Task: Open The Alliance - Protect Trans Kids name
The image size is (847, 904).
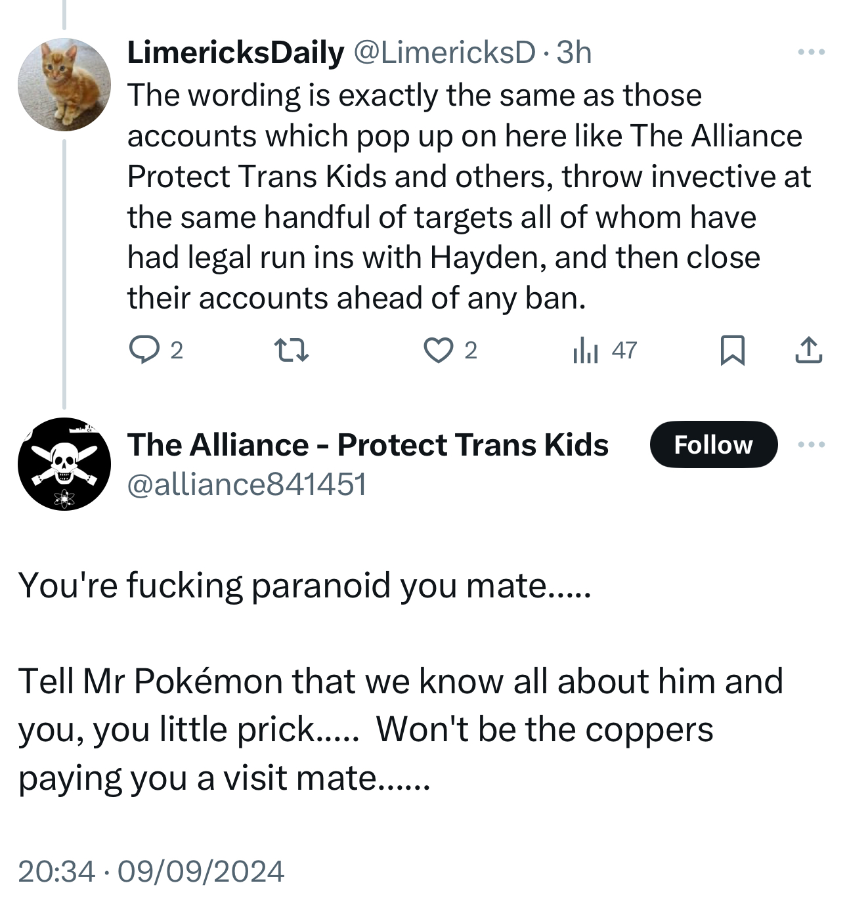Action: [x=368, y=444]
